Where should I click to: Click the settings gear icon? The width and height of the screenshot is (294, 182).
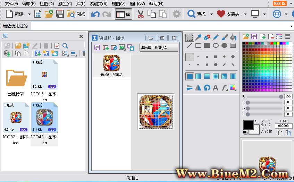pyautogui.click(x=176, y=14)
